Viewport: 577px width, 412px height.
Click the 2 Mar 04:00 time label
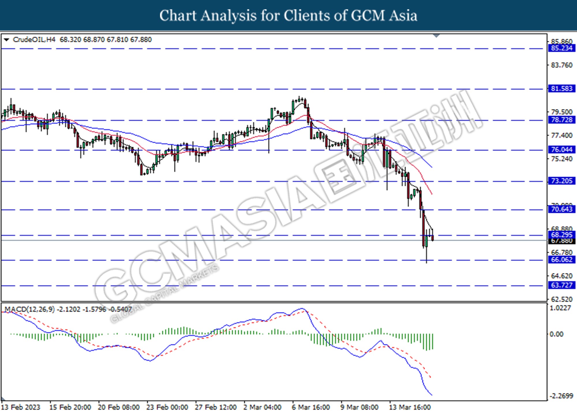pyautogui.click(x=262, y=407)
